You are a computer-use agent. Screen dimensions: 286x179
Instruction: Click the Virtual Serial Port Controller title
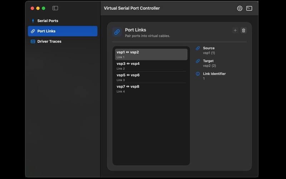[x=132, y=8]
